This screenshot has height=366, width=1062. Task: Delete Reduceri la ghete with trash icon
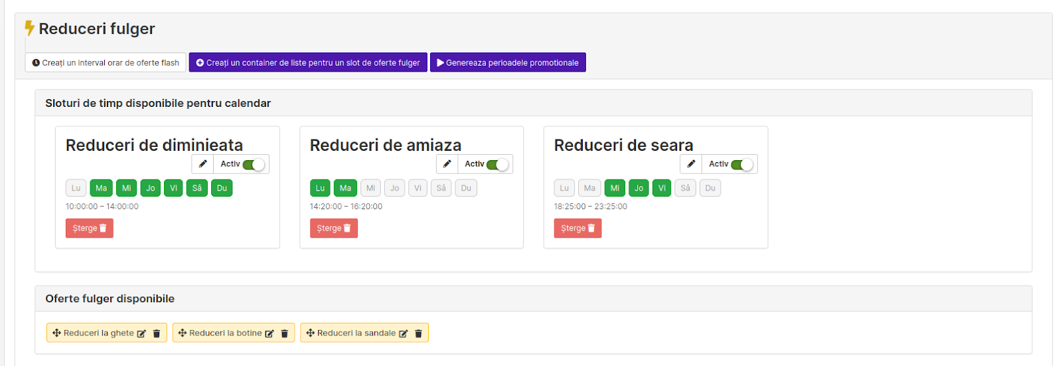pos(157,333)
